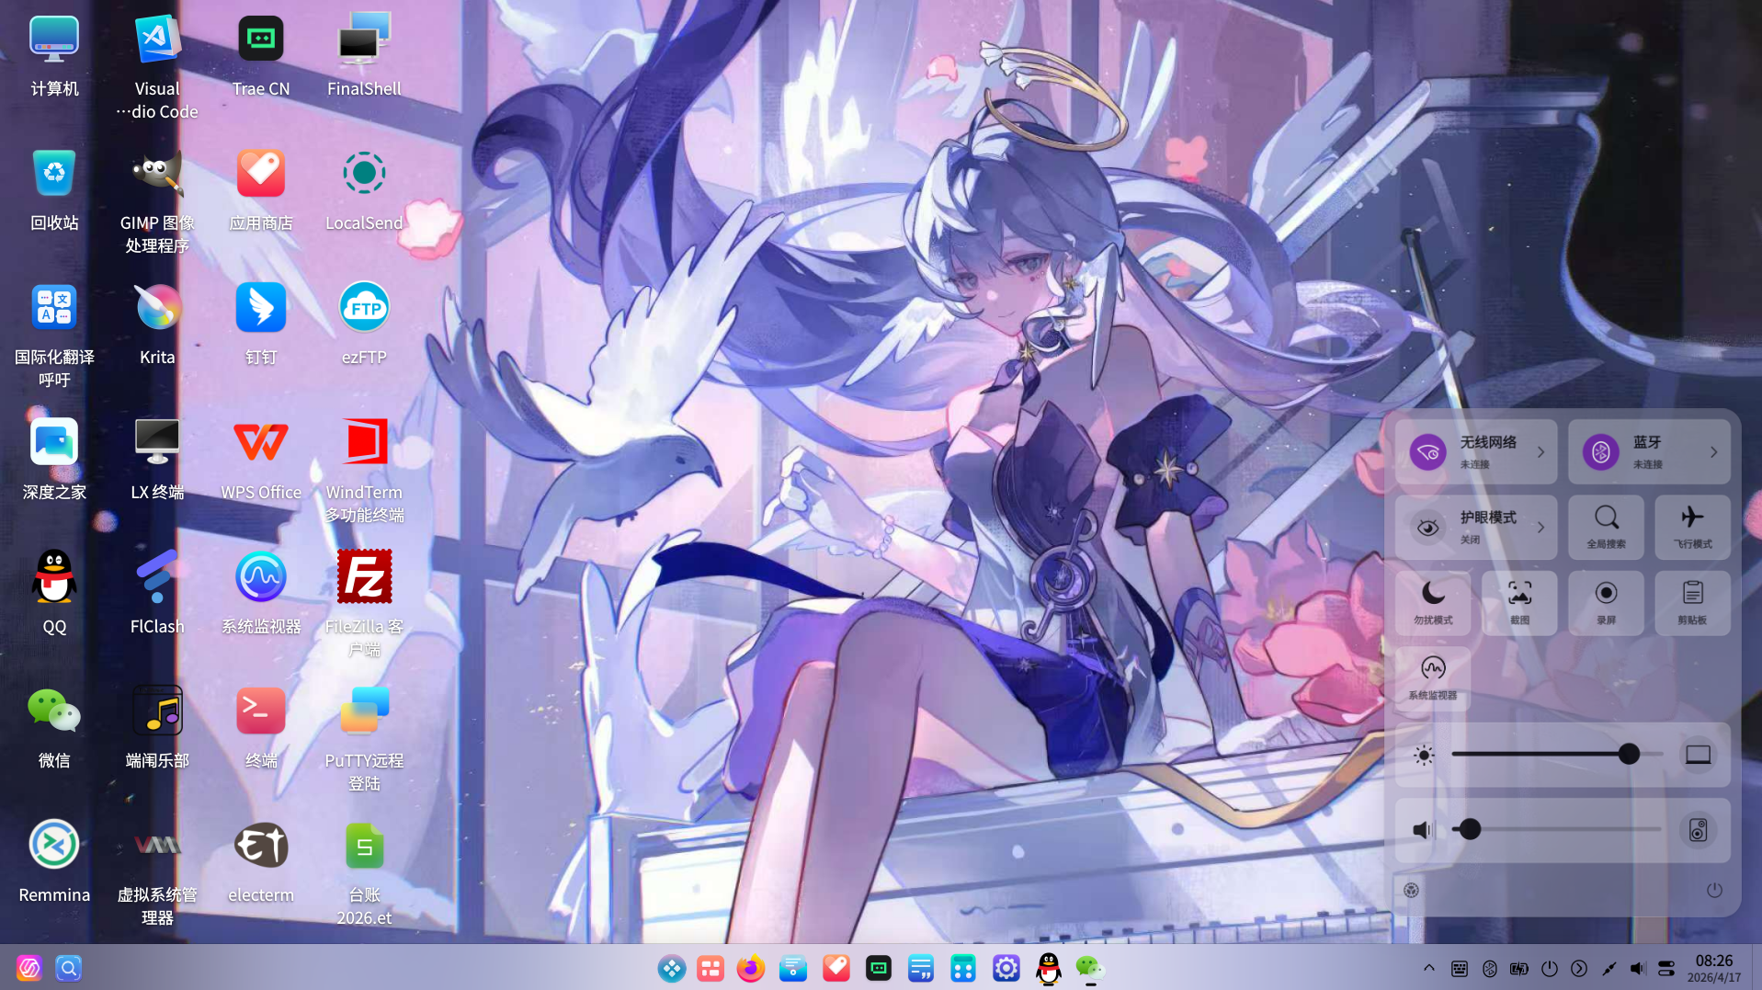
Task: Open the 剪贴板 clipboard tile
Action: (x=1692, y=603)
